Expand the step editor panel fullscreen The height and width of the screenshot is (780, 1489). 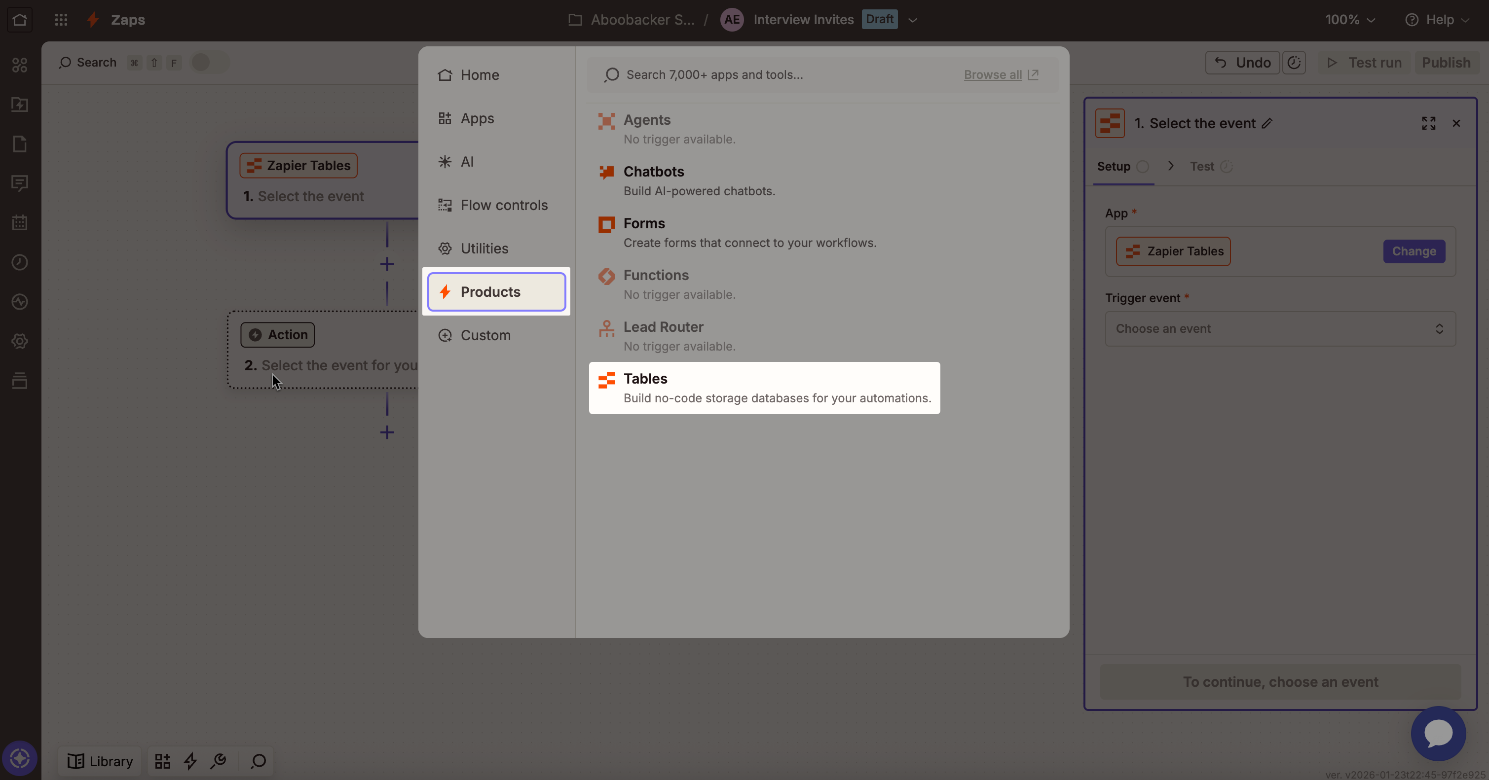coord(1428,123)
